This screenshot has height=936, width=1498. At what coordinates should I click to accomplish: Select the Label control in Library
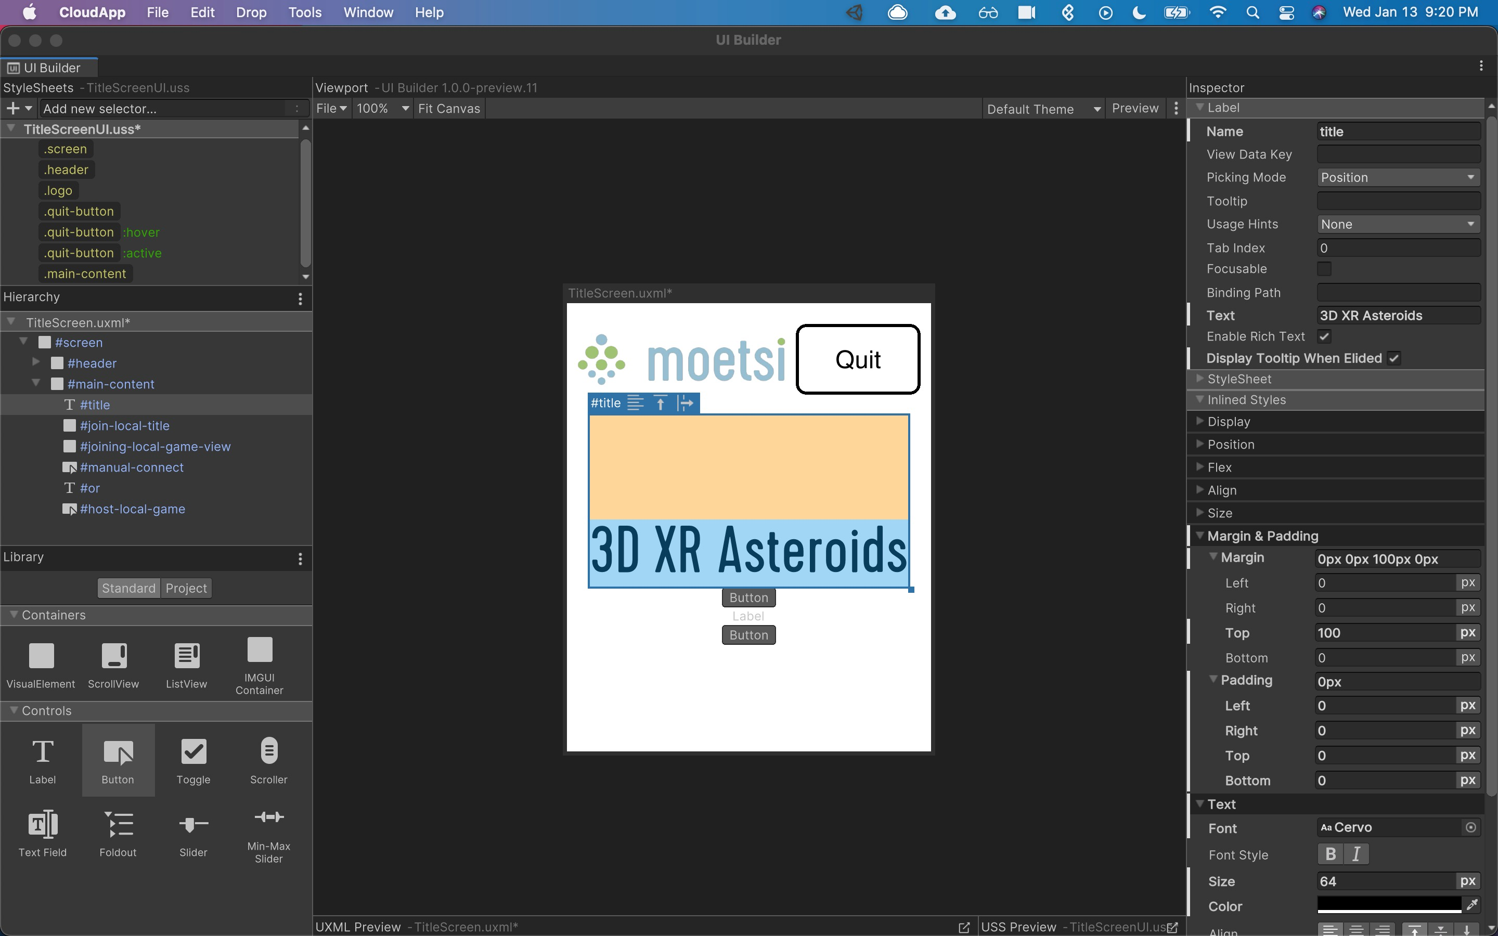click(x=42, y=760)
